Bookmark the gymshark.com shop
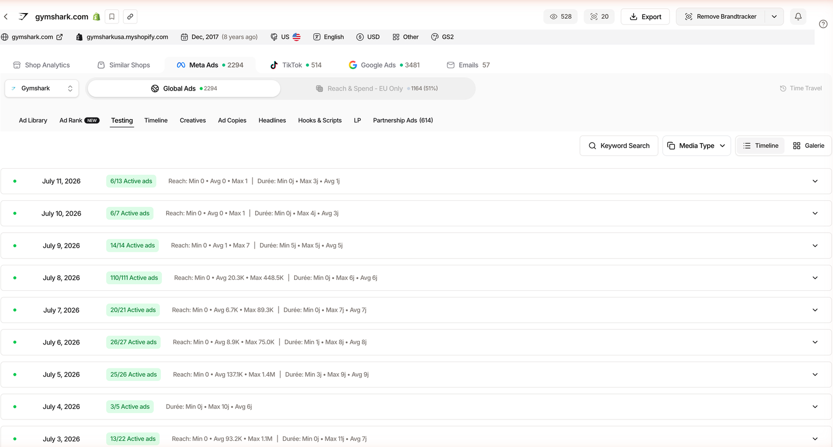 pos(112,17)
